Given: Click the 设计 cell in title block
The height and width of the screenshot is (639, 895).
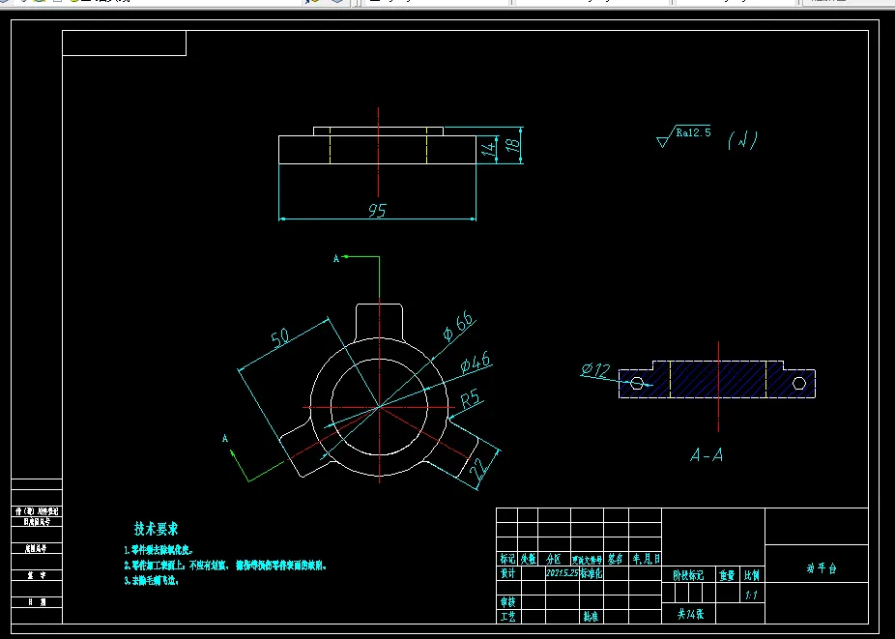Looking at the screenshot, I should [x=507, y=573].
